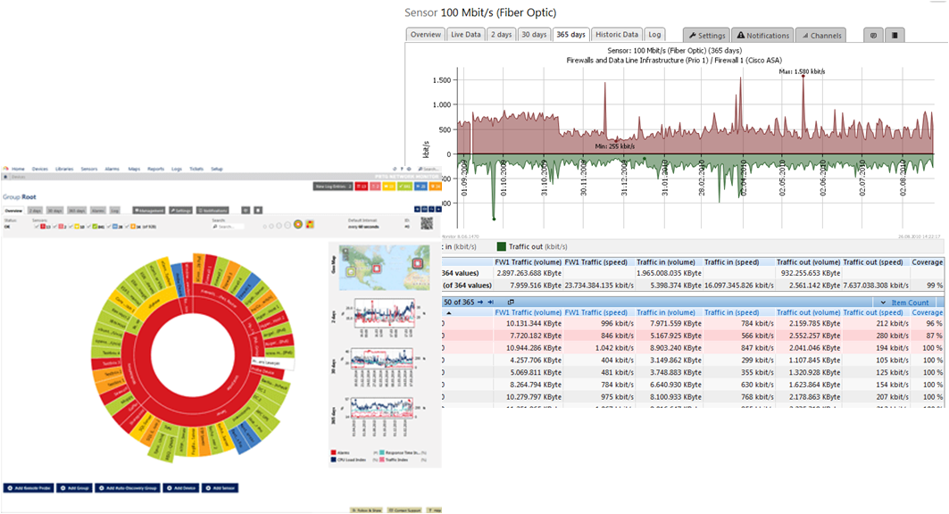Open the Devices menu in top navigation
949x514 pixels.
[40, 169]
